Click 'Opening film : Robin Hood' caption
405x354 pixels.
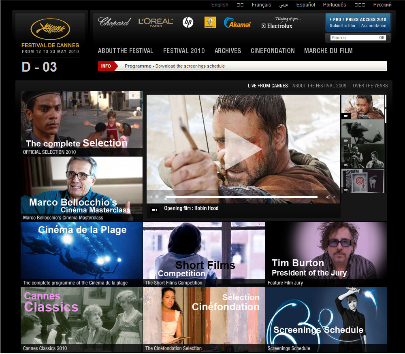(191, 208)
